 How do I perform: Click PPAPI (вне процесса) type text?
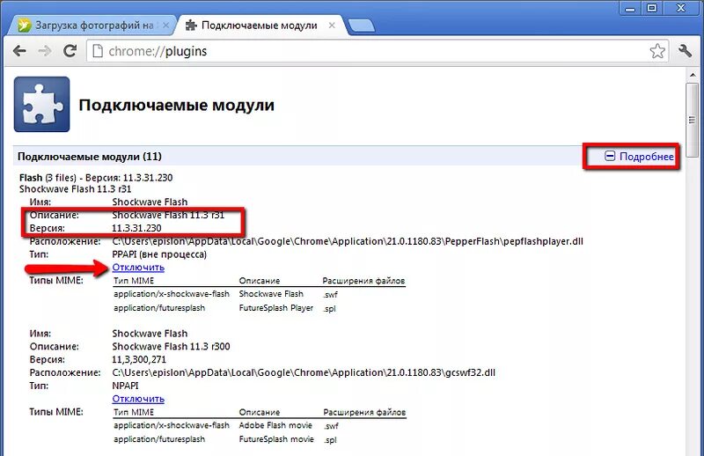(159, 254)
